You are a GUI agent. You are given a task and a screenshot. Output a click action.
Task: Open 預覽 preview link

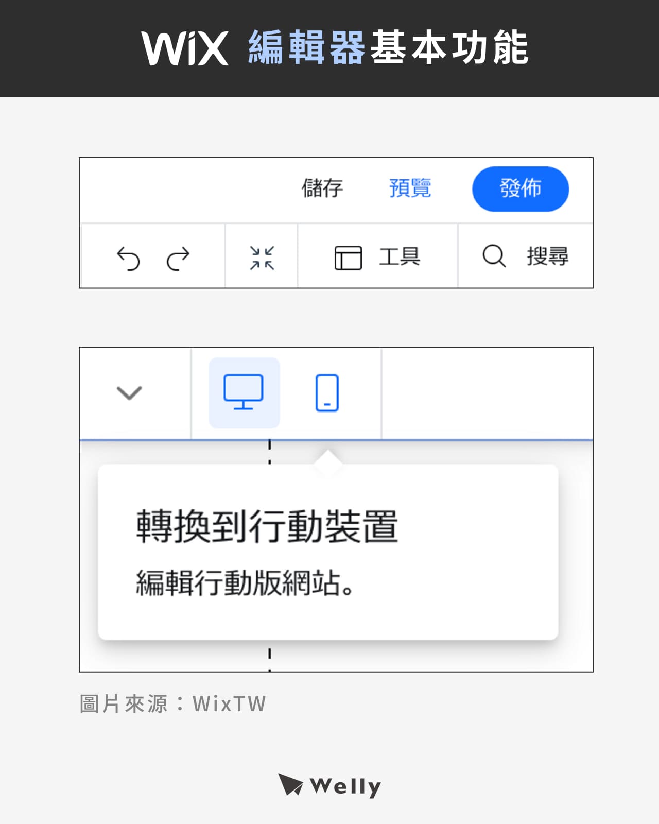tap(410, 188)
